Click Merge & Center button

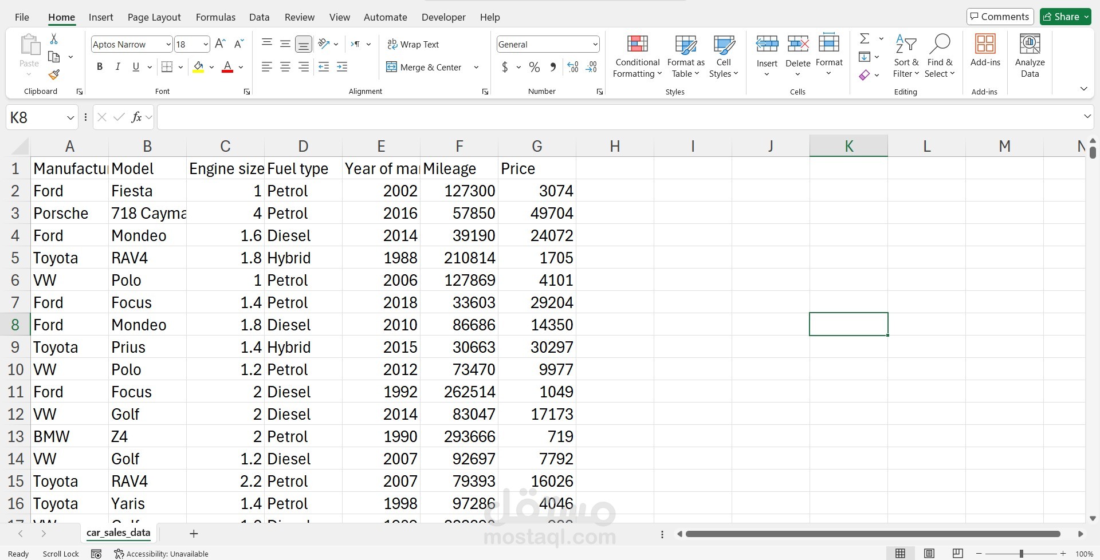pyautogui.click(x=425, y=67)
